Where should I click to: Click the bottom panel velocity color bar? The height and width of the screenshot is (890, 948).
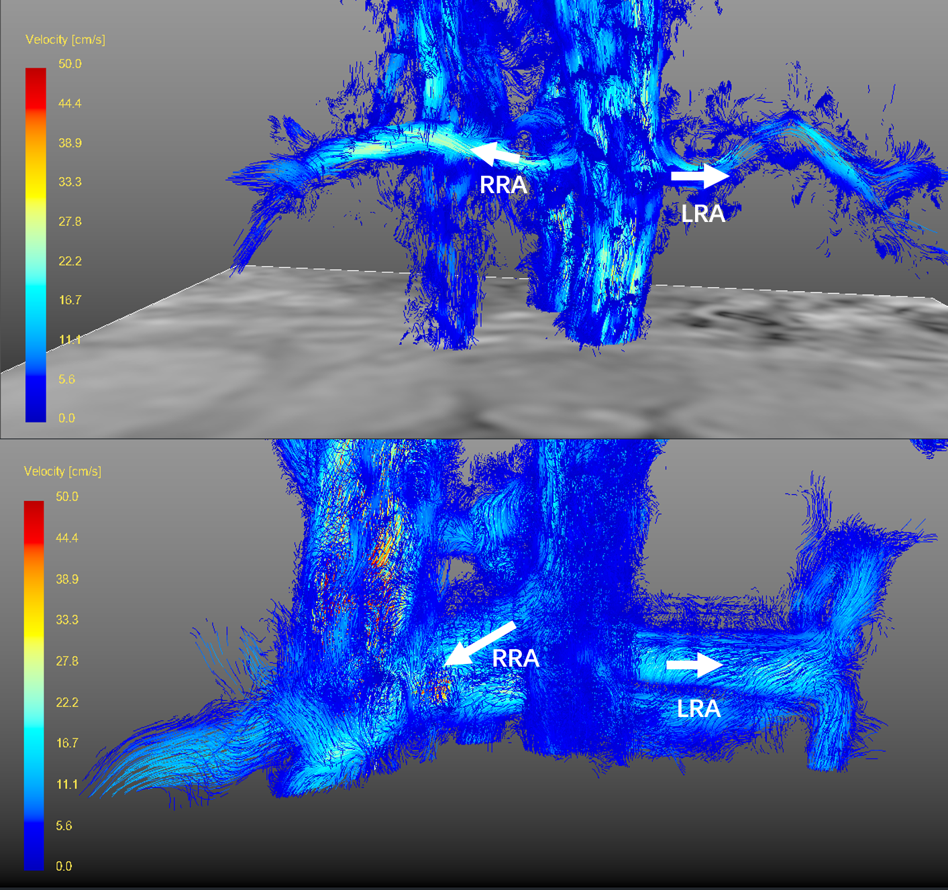click(x=34, y=684)
